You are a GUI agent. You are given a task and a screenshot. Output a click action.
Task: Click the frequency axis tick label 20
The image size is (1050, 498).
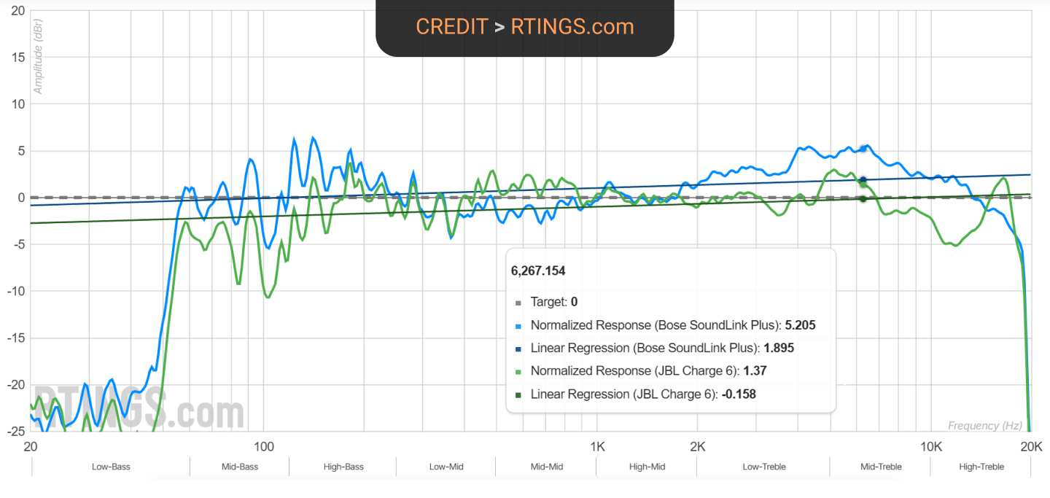(31, 446)
